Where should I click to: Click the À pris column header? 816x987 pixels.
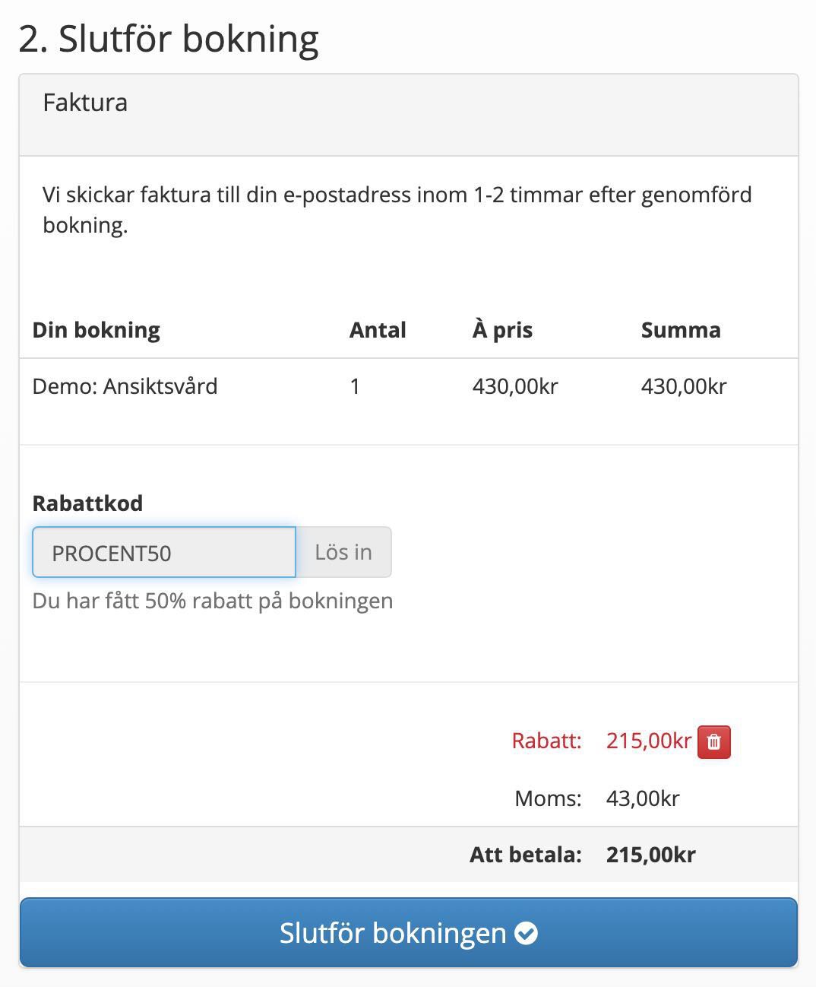coord(503,329)
